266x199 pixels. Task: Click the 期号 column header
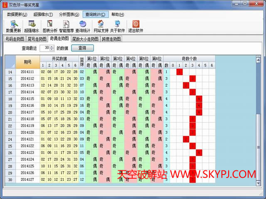click(x=27, y=62)
